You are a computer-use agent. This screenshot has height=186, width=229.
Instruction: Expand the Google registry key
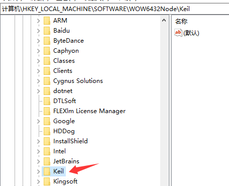point(39,121)
